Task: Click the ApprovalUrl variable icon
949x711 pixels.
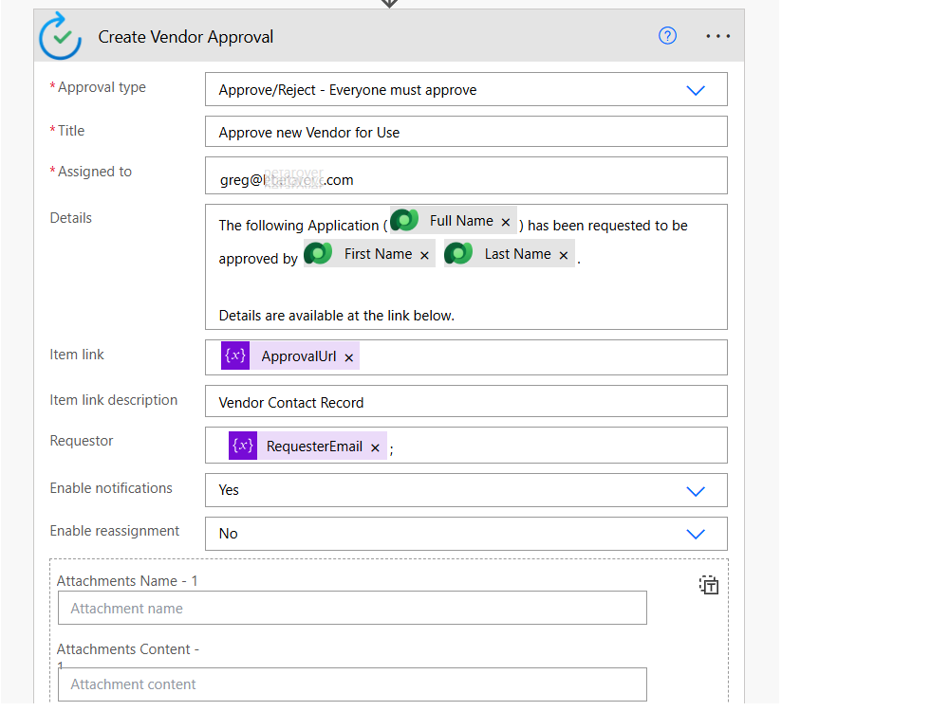Action: click(235, 356)
